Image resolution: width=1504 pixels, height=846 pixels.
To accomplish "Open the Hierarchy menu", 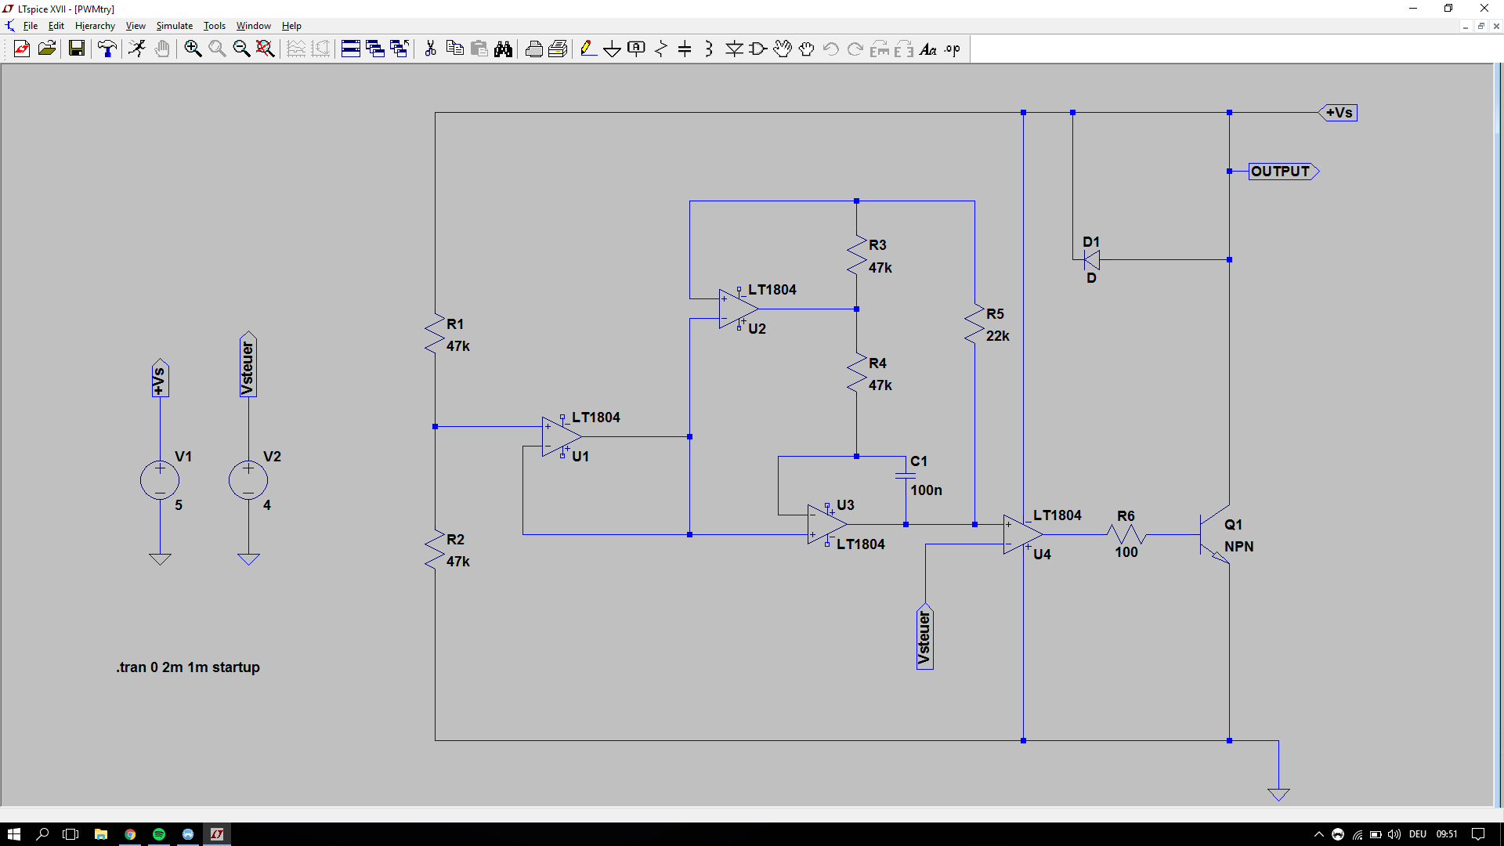I will [x=95, y=26].
